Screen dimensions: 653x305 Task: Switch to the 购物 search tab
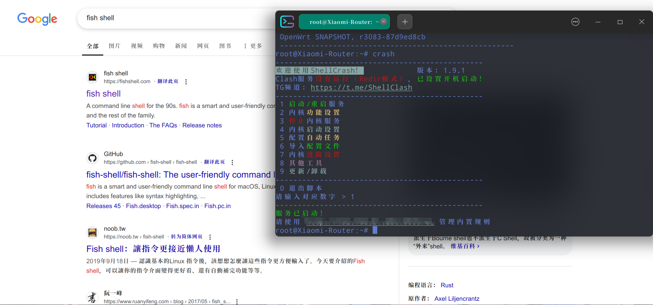(x=159, y=46)
